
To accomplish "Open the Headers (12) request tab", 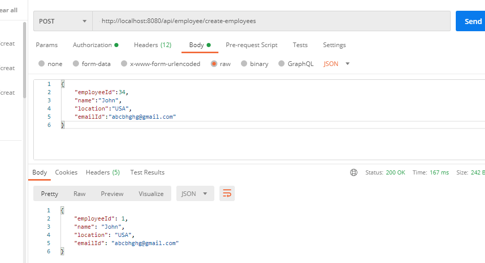I will [152, 45].
